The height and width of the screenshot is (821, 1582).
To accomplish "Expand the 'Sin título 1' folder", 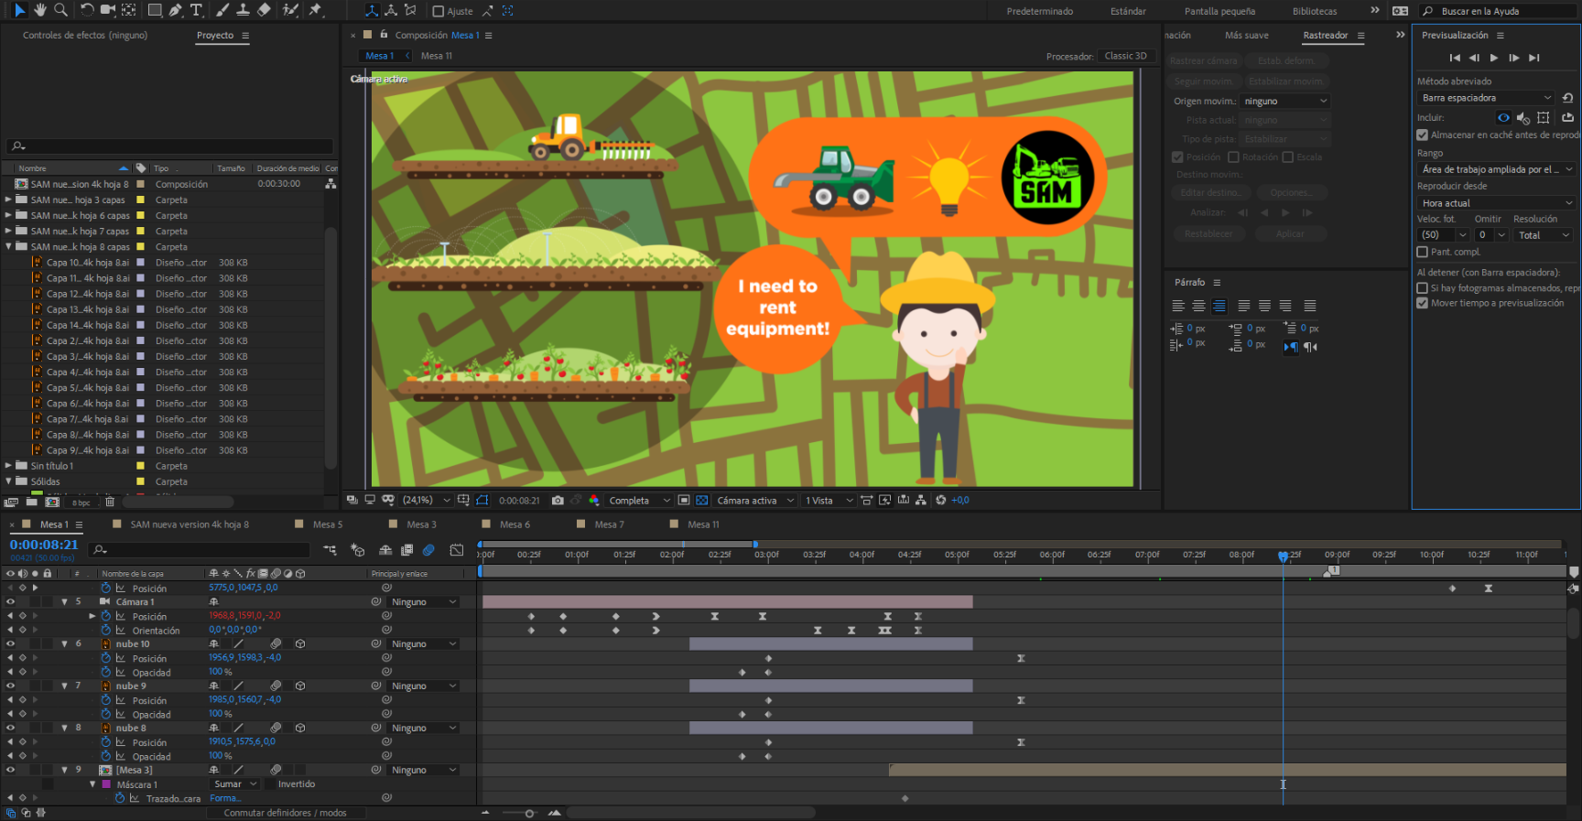I will coord(9,466).
